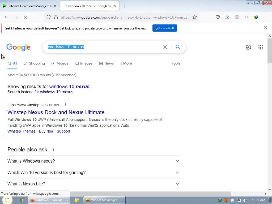This screenshot has height=204, width=272.
Task: Open the Support sitelink
Action: pos(63,131)
